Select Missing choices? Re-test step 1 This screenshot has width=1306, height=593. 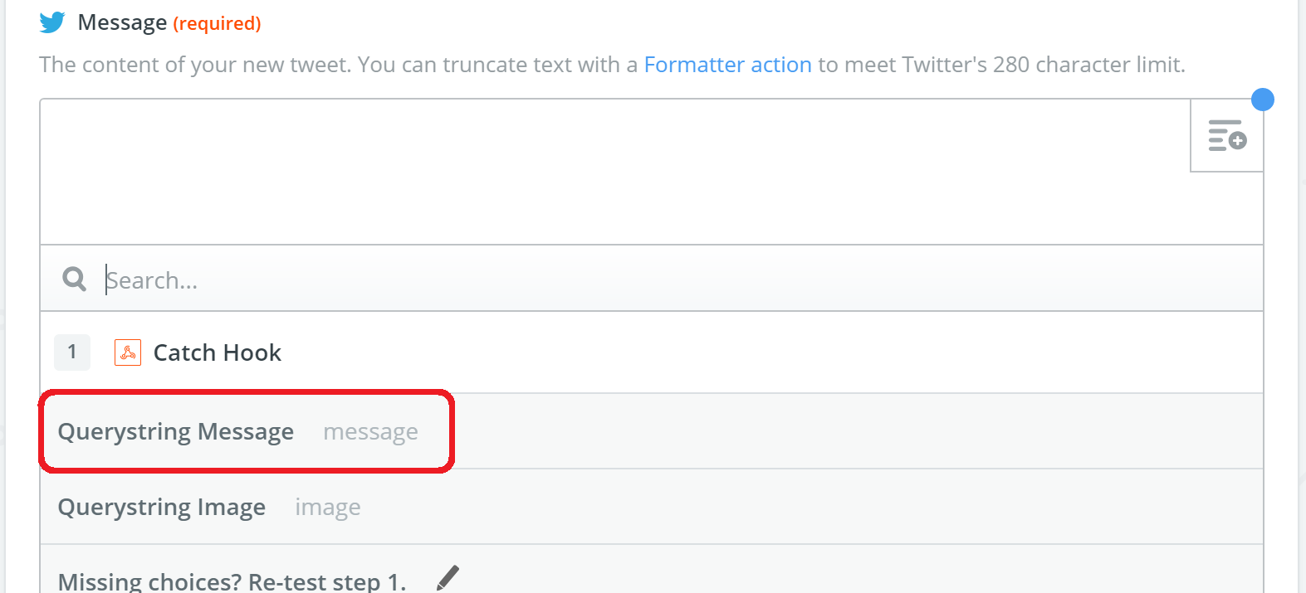point(232,581)
